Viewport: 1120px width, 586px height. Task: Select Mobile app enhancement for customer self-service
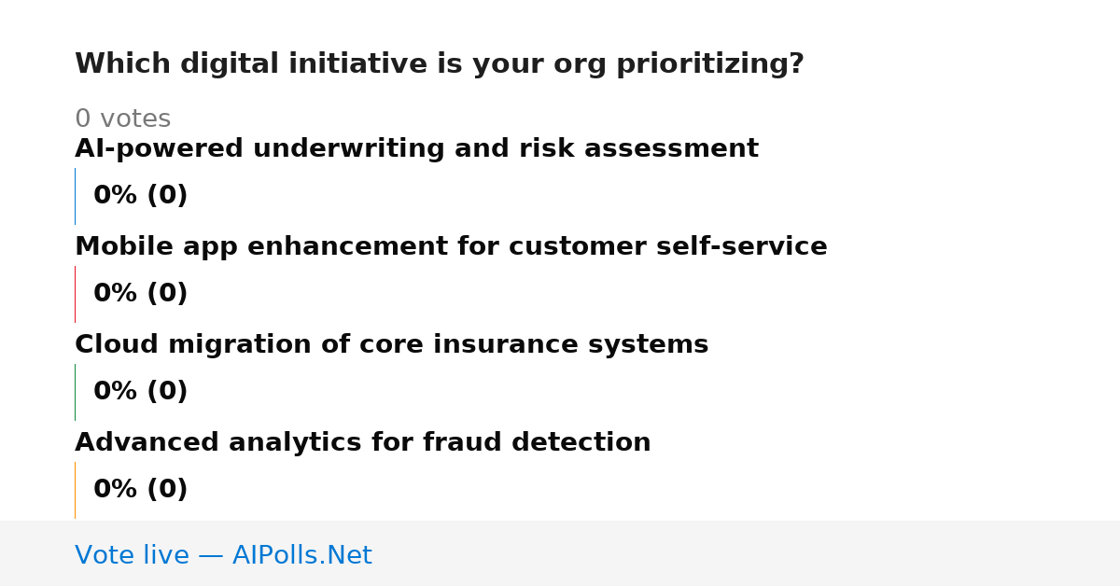coord(451,247)
